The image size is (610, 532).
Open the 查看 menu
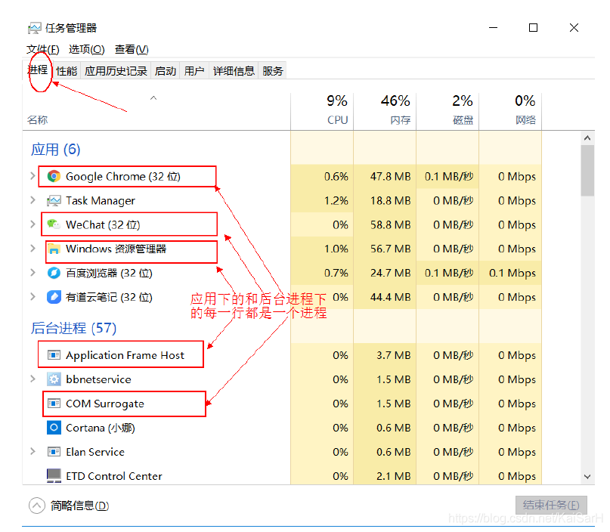coord(131,49)
